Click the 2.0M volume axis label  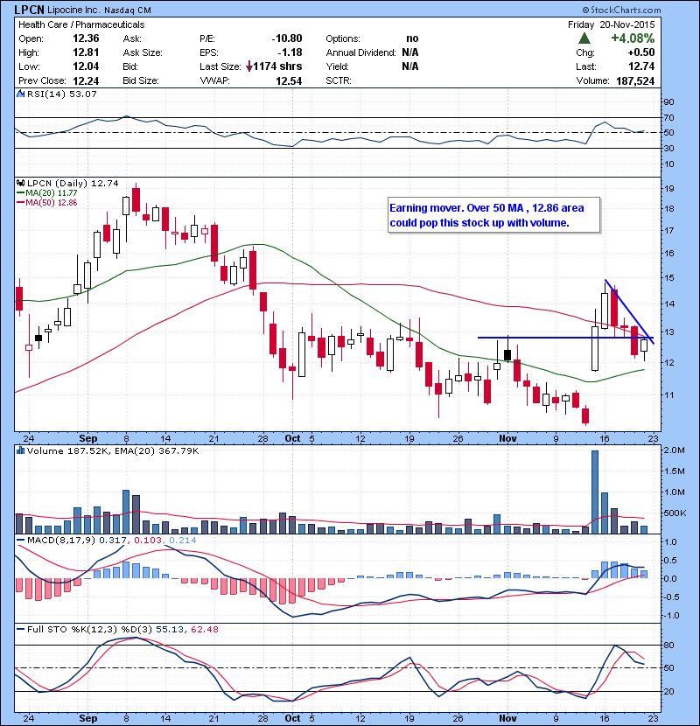point(674,450)
